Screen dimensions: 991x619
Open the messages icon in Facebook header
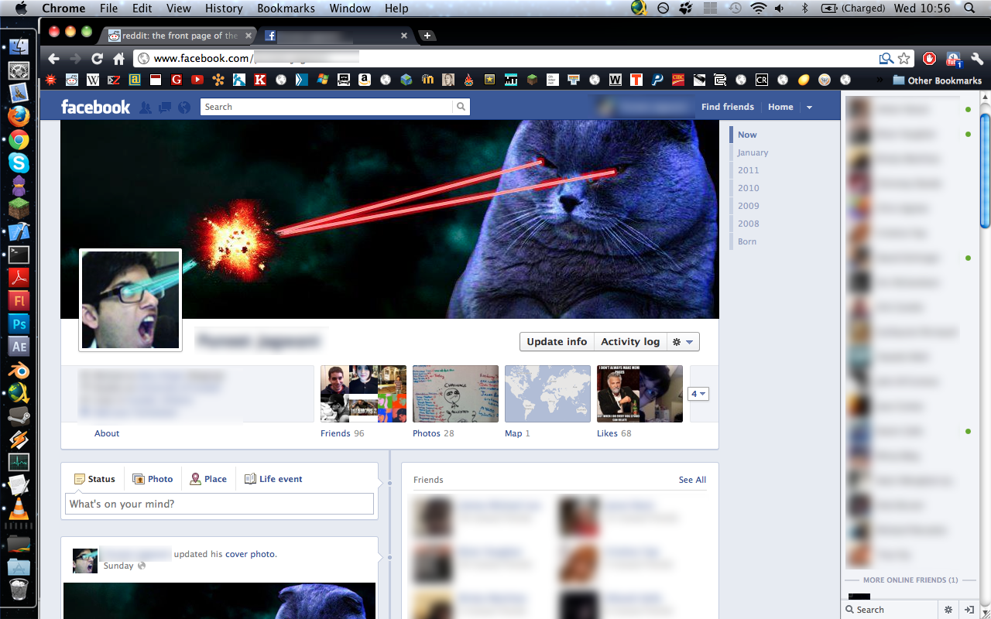[x=165, y=108]
